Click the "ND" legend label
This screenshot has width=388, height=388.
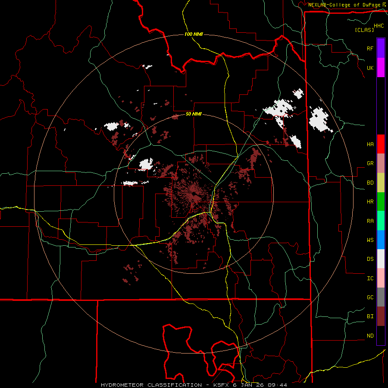coord(370,336)
